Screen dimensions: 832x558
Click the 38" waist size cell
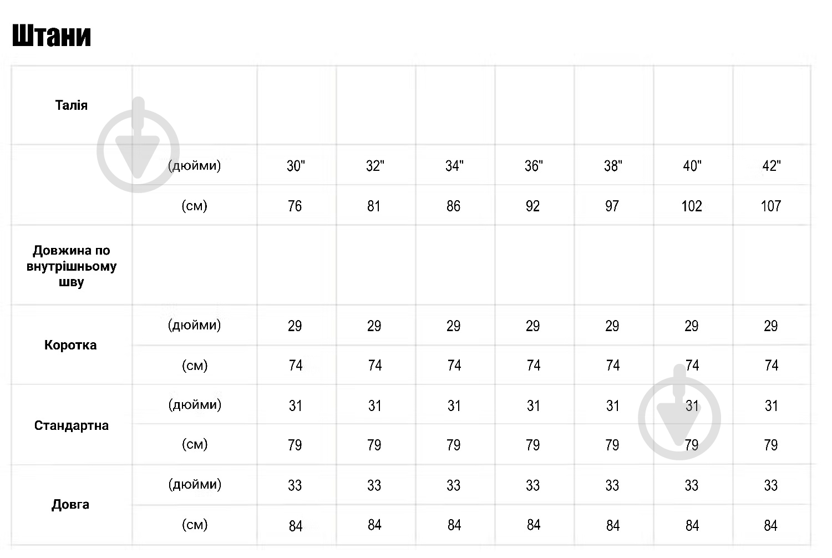(613, 166)
